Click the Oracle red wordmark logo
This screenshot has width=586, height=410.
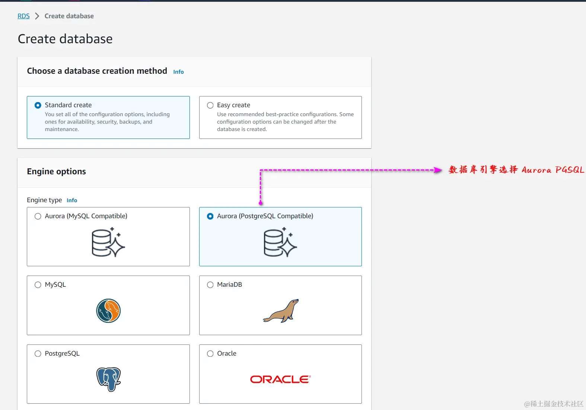tap(280, 379)
